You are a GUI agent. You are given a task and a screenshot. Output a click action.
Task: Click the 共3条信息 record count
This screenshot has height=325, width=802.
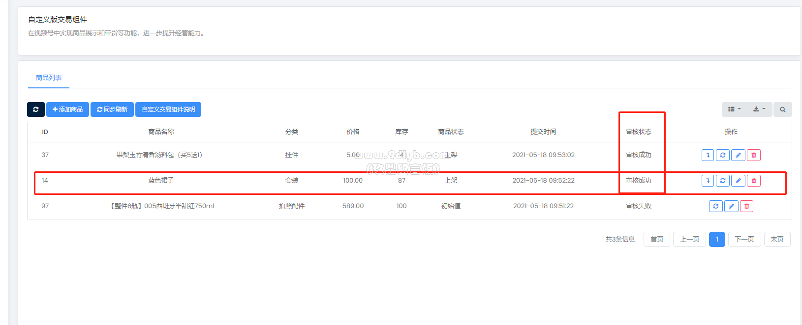tap(620, 239)
